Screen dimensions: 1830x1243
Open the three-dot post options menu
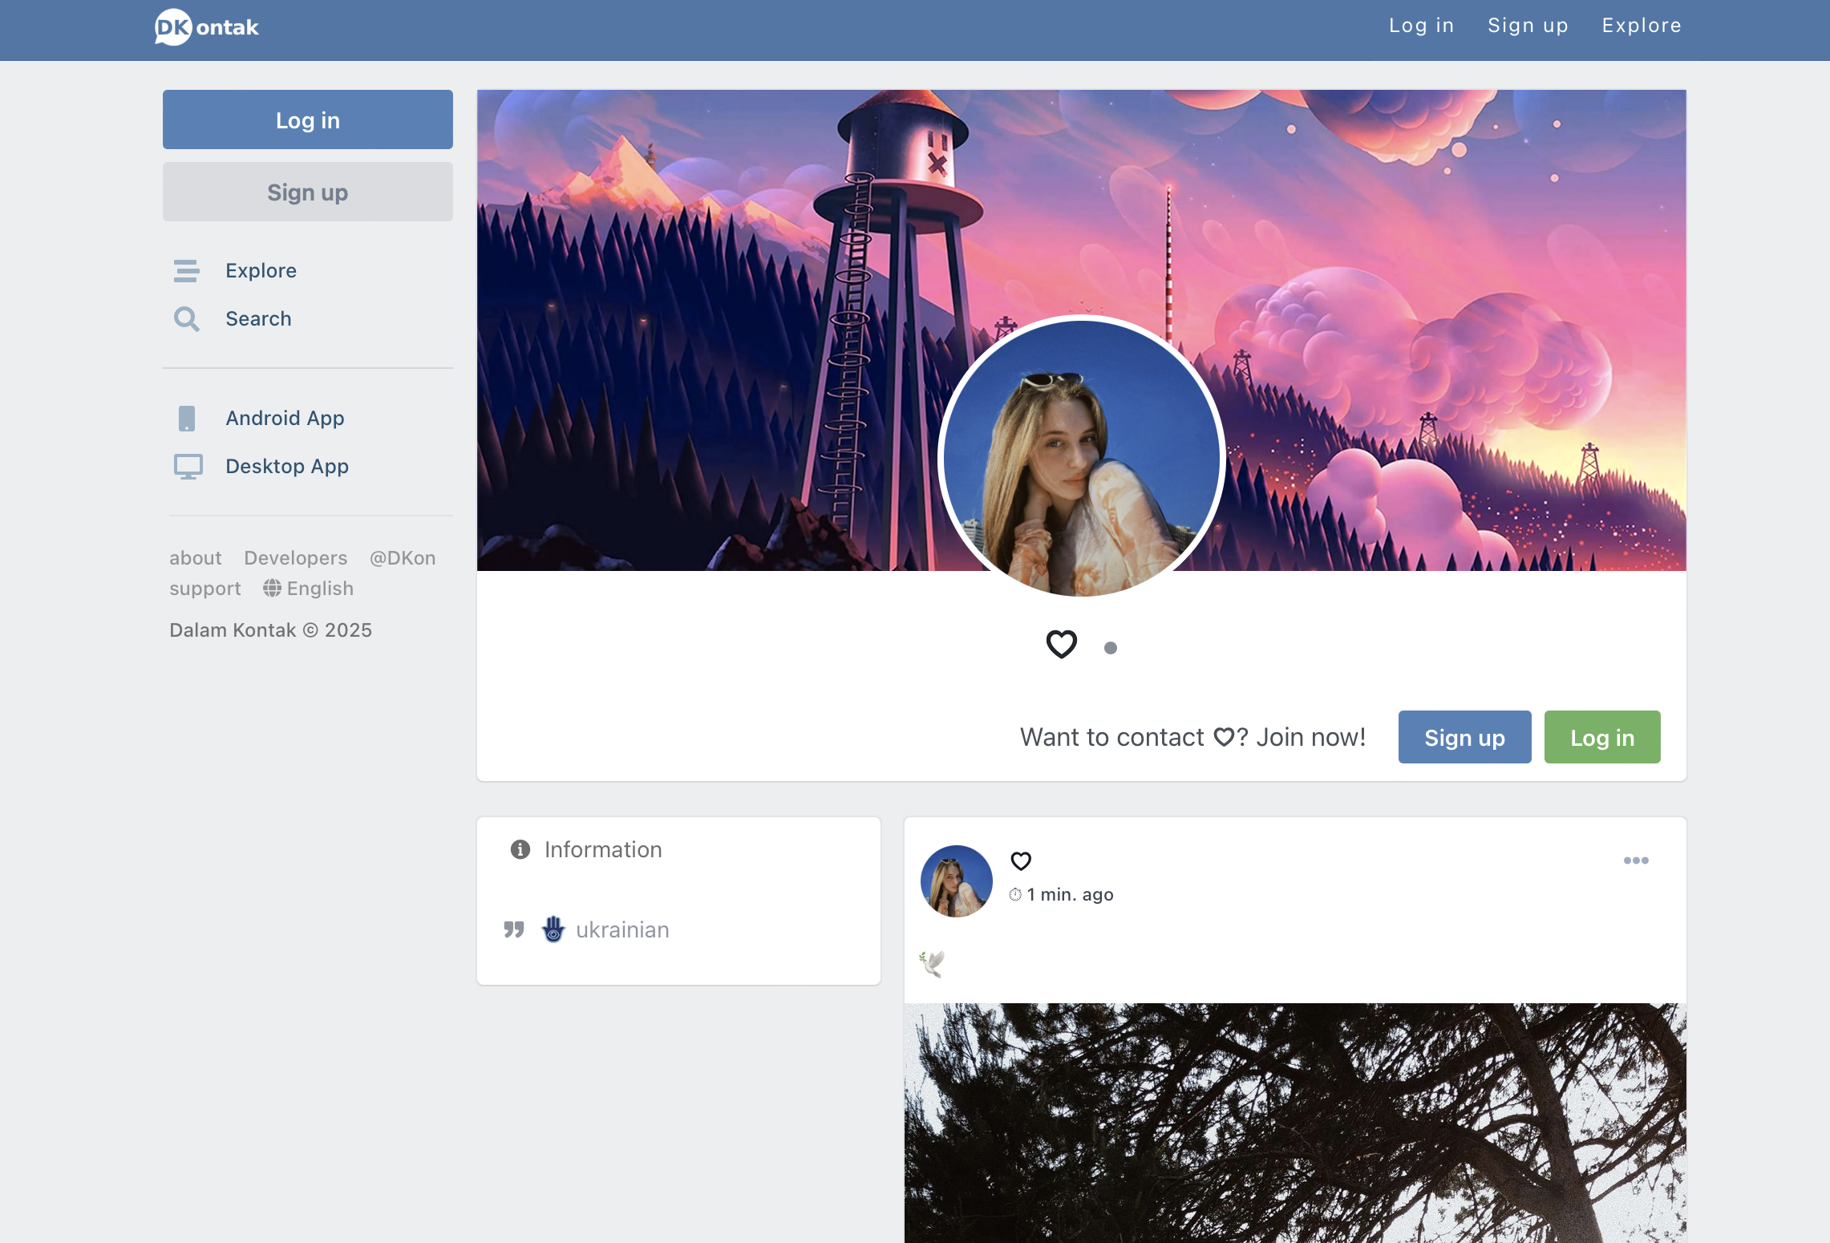(x=1635, y=860)
